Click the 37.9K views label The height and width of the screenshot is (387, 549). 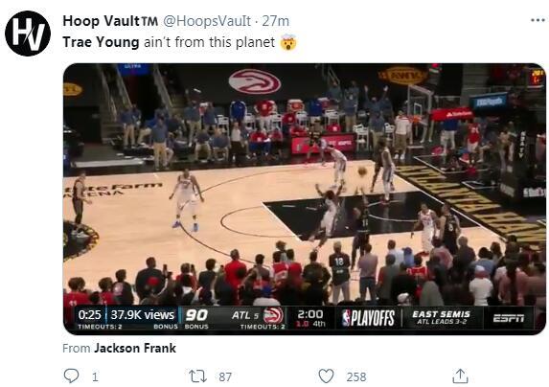(143, 315)
